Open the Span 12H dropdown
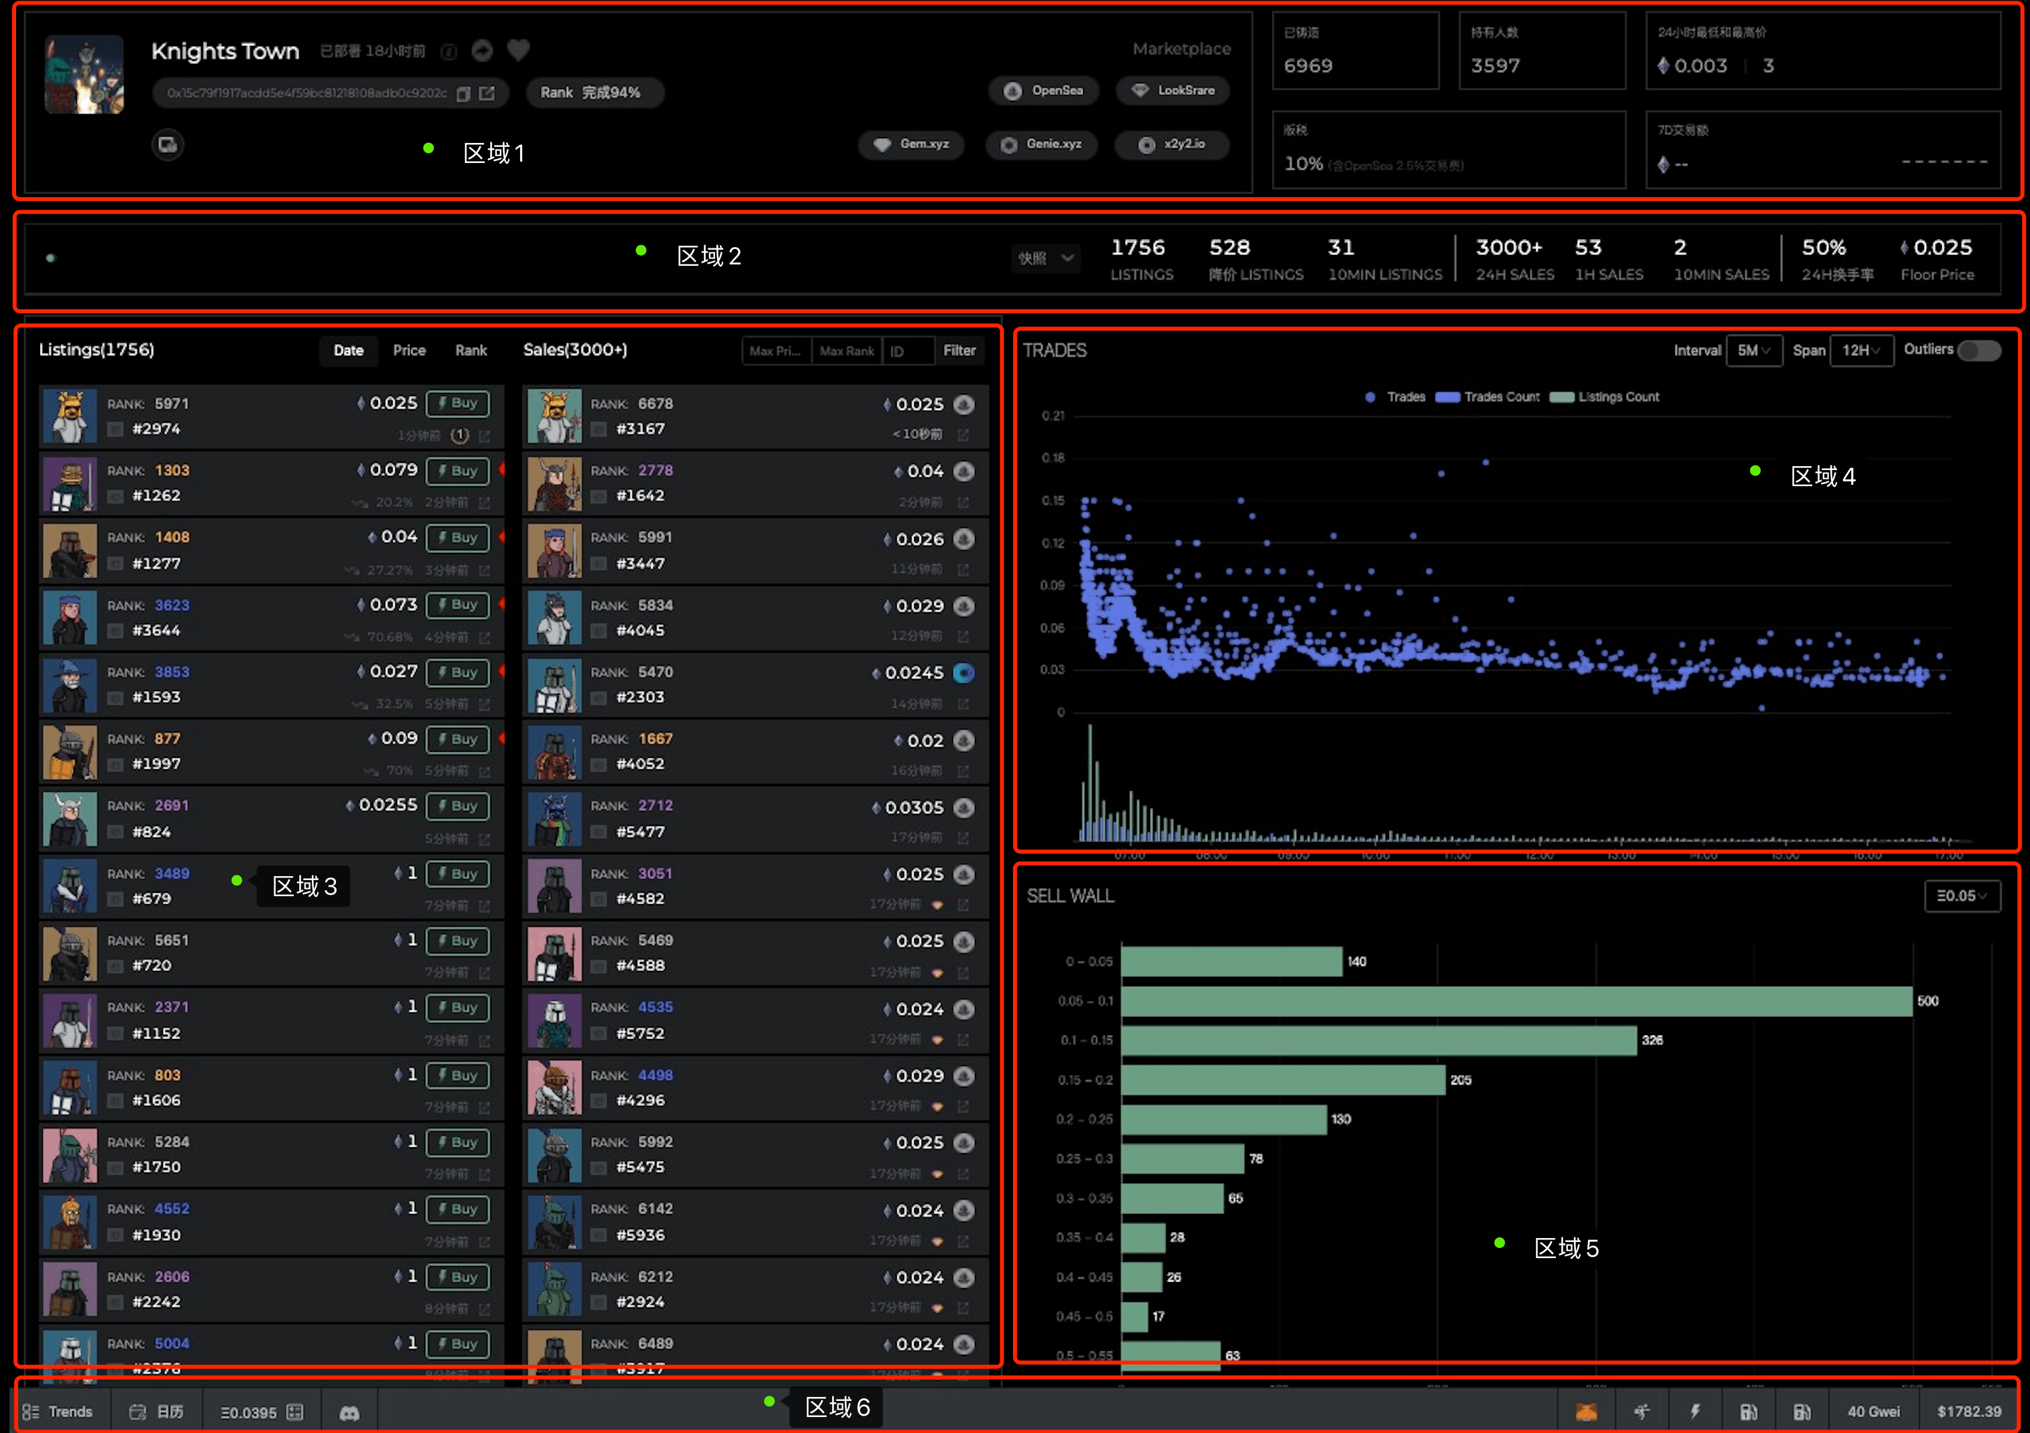The image size is (2030, 1433). pos(1860,350)
